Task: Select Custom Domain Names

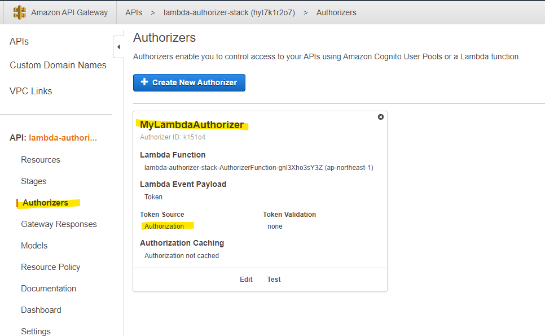Action: [58, 65]
